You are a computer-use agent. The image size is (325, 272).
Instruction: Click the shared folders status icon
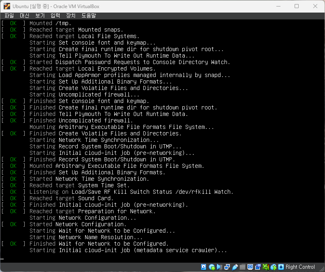(242, 267)
